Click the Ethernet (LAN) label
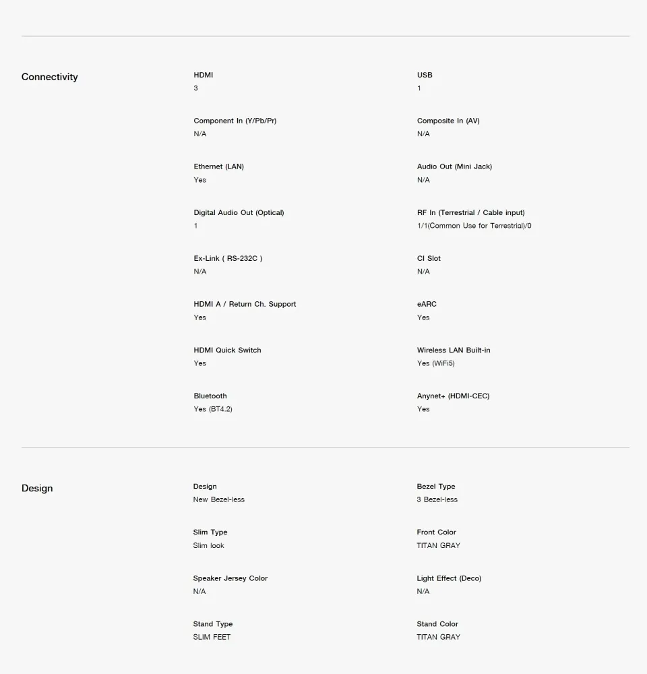The image size is (647, 674). (x=218, y=166)
